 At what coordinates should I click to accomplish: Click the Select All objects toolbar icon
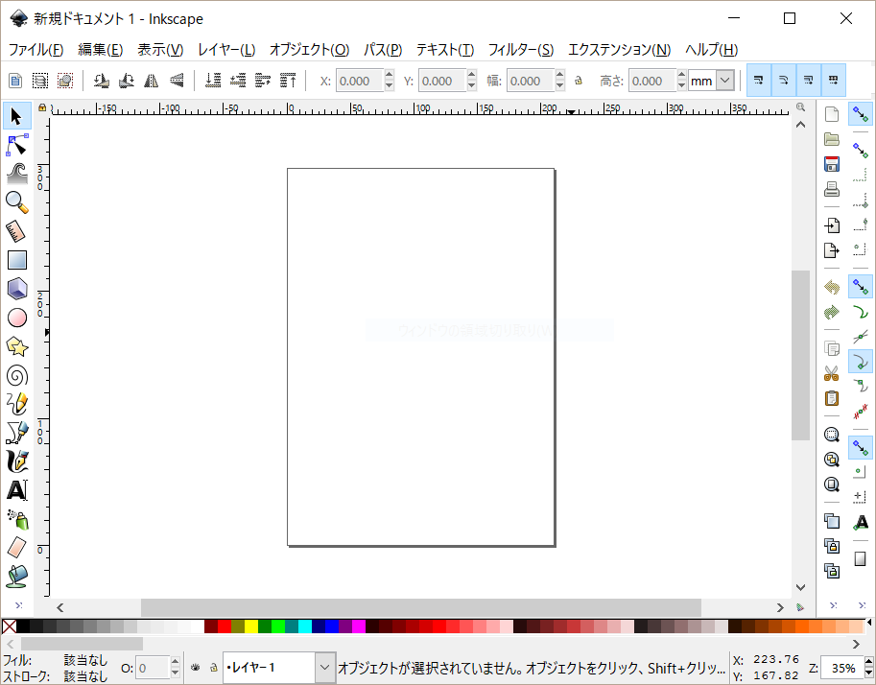point(15,81)
